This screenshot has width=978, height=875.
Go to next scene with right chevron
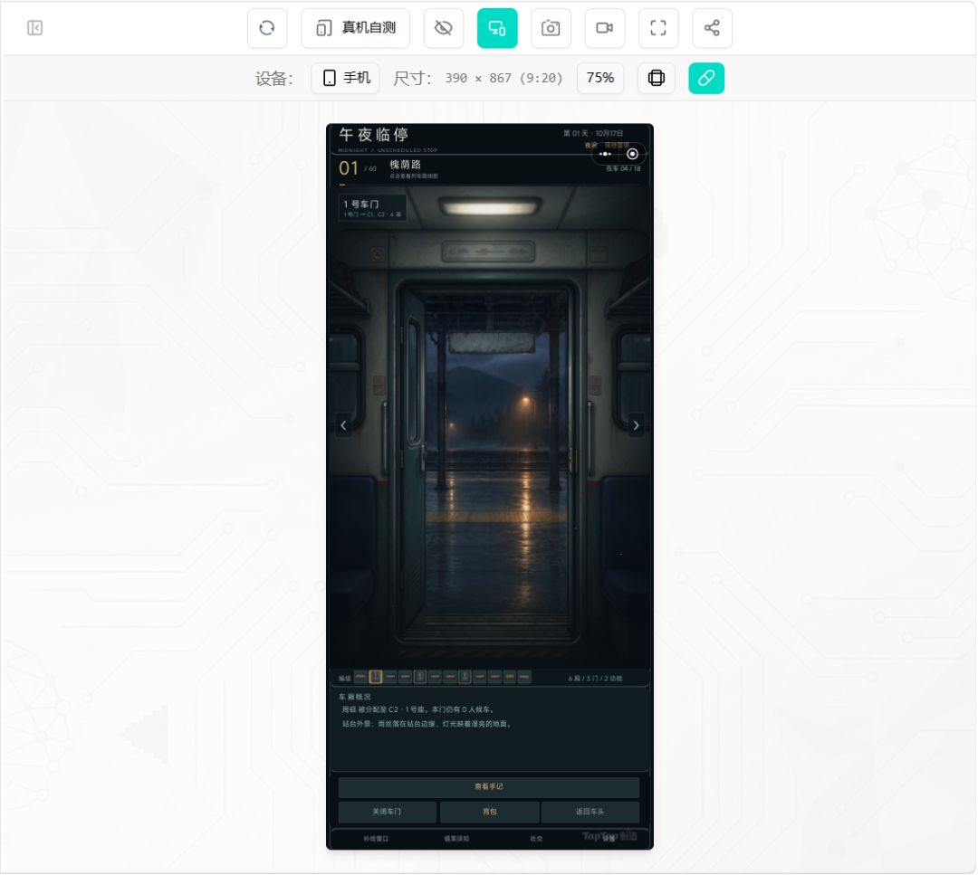[636, 425]
